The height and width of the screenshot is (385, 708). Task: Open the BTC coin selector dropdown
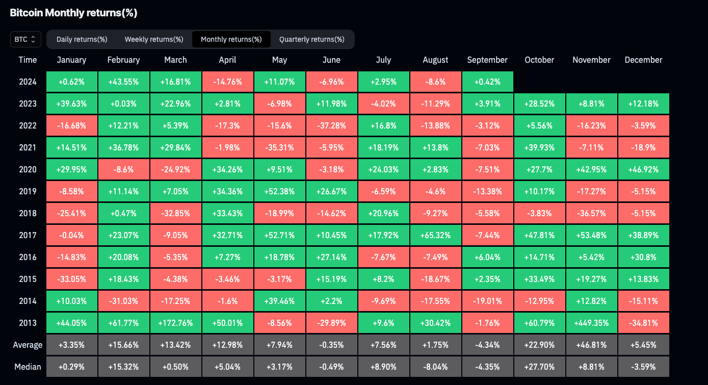click(x=25, y=39)
